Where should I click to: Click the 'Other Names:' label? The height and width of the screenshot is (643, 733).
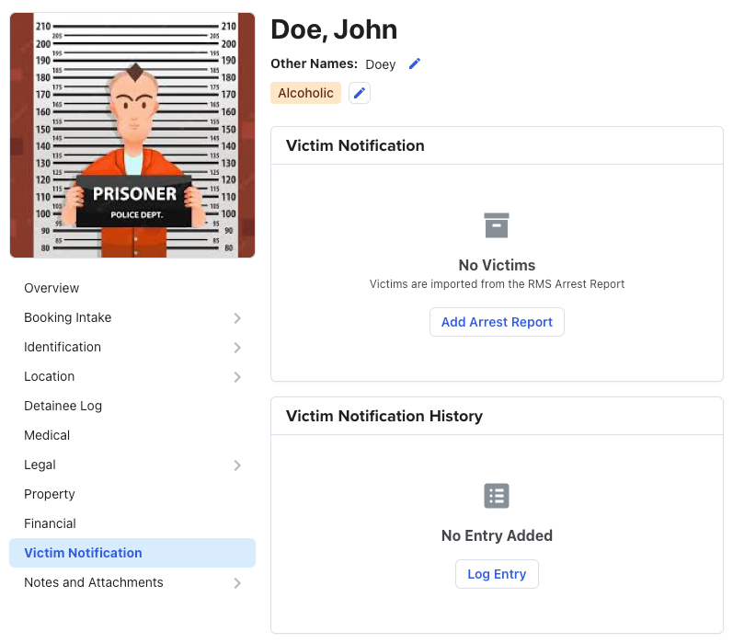click(x=315, y=63)
